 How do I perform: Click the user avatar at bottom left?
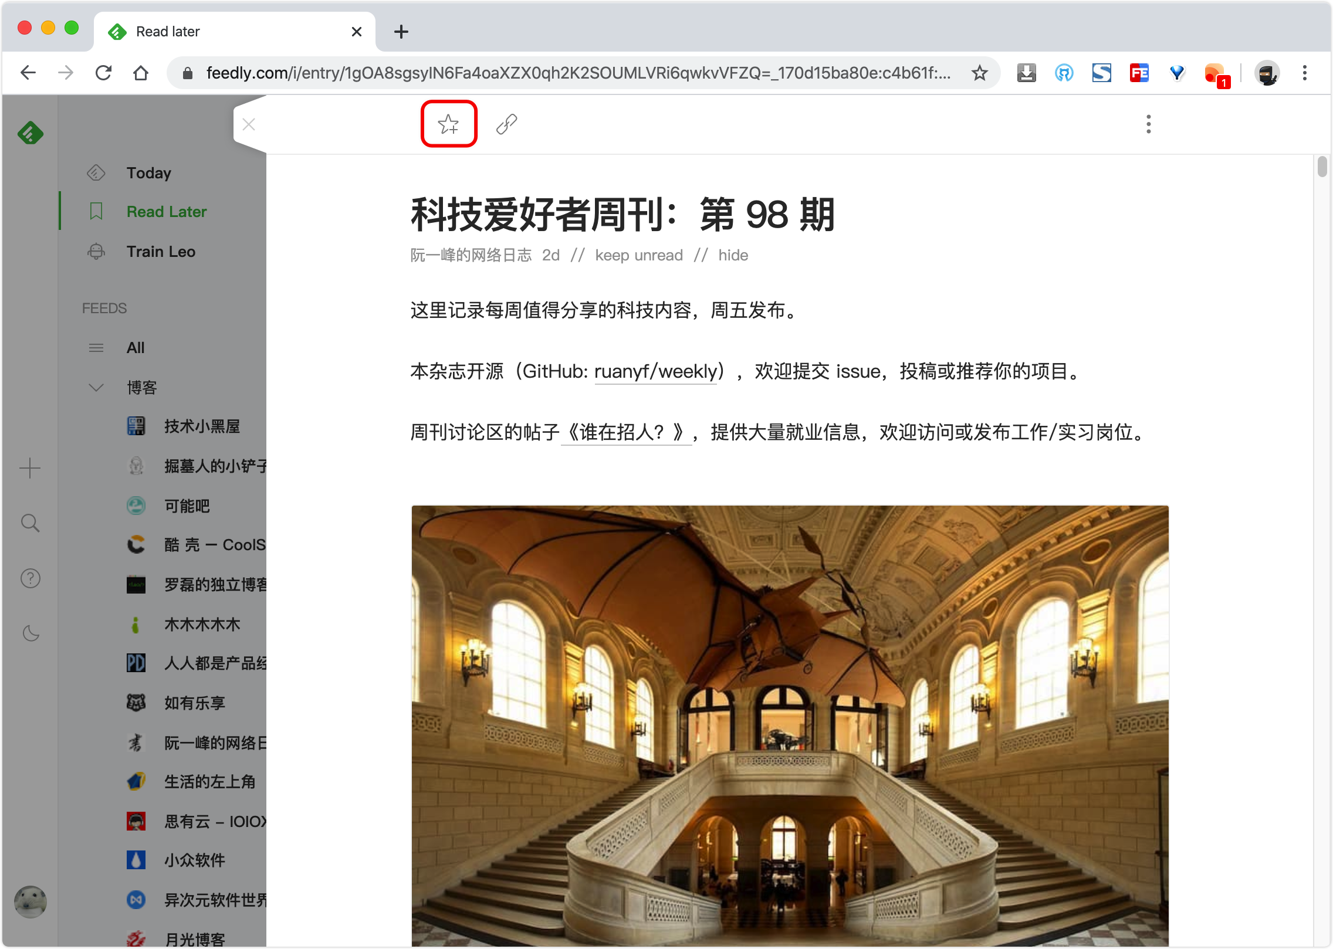pos(30,902)
